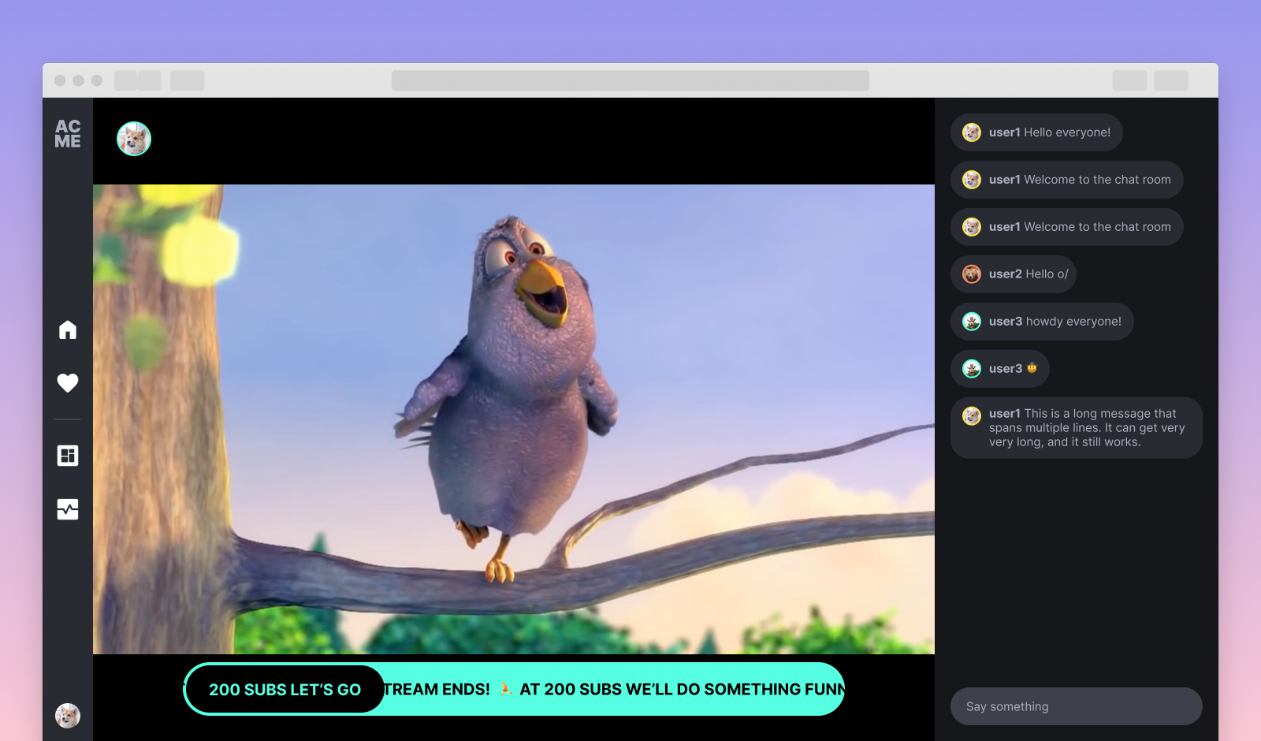Screen dimensions: 1261x741
Task: Click user2 avatar in chat
Action: [x=972, y=274]
